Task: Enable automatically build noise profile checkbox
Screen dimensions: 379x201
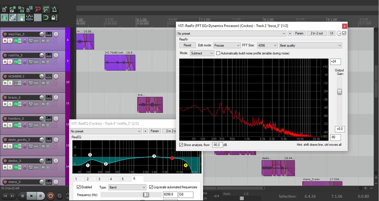Action: pos(218,53)
